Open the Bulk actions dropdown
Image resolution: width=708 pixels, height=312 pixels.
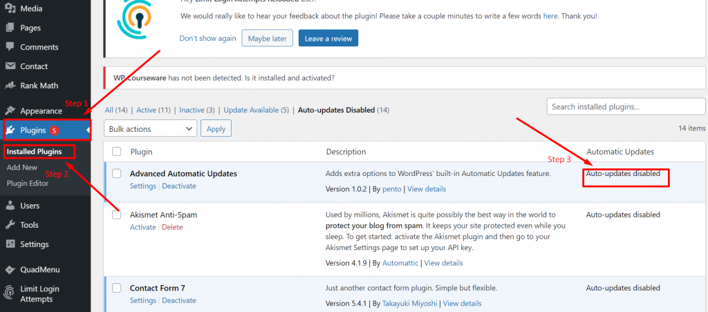pyautogui.click(x=150, y=128)
